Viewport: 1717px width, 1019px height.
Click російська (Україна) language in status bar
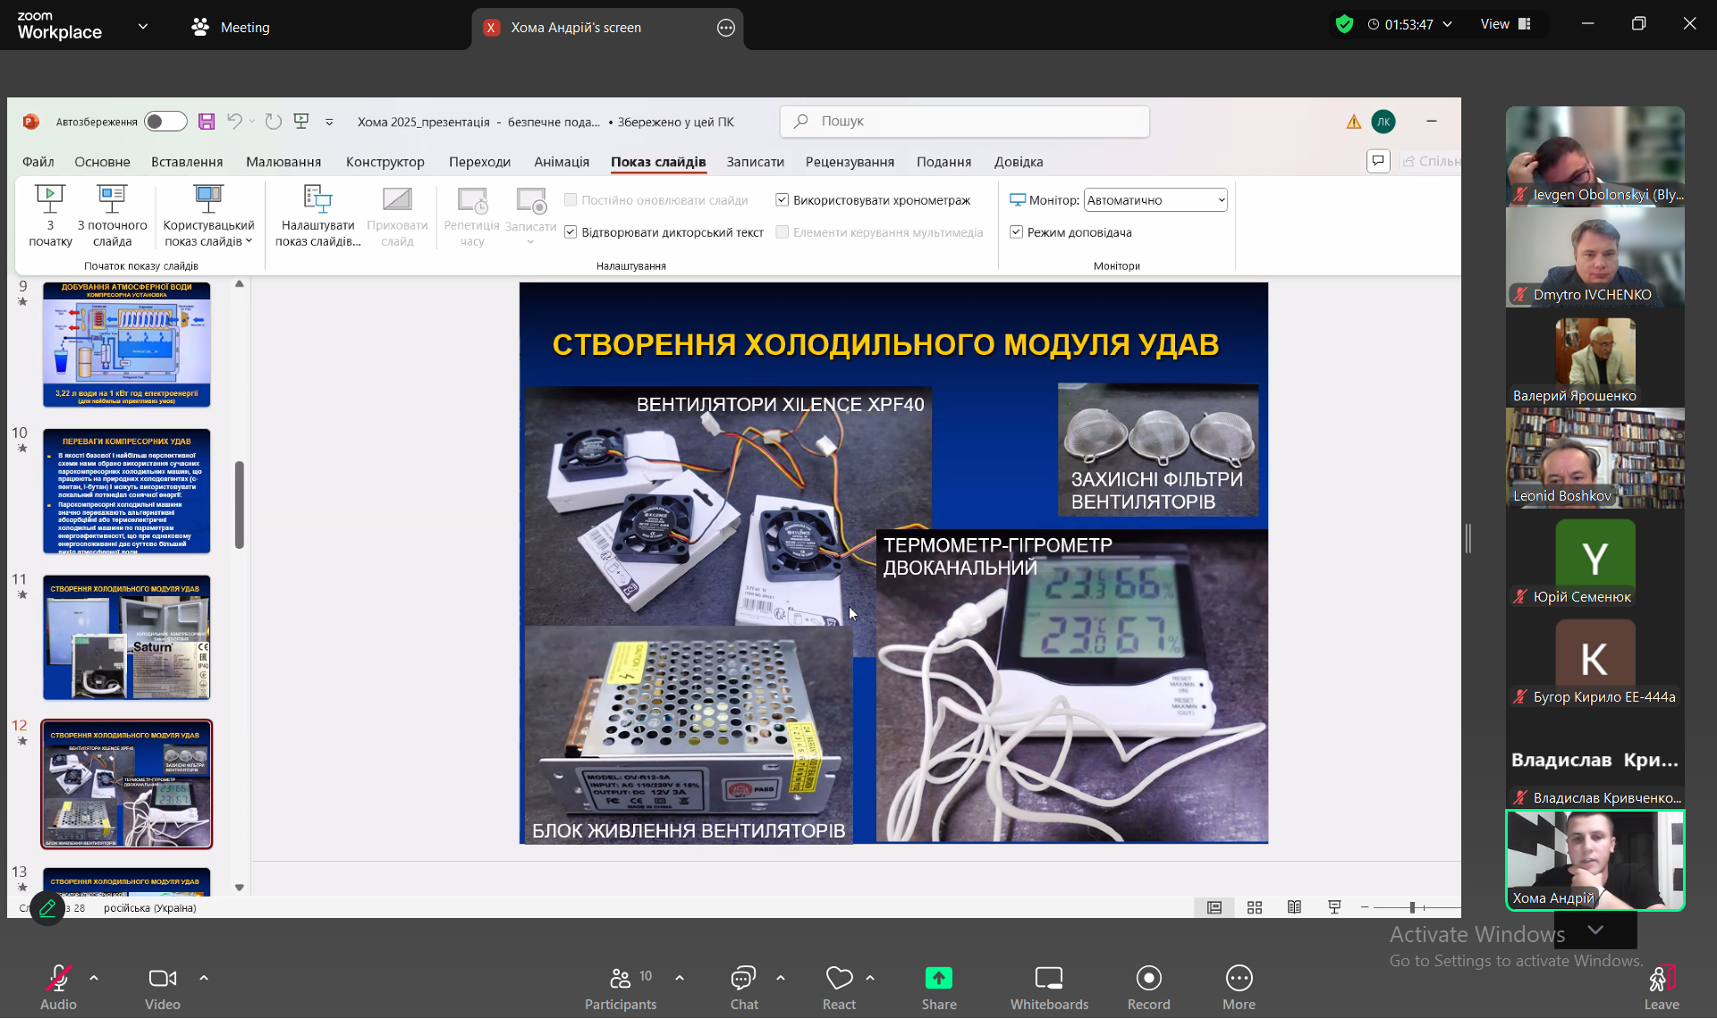[150, 908]
